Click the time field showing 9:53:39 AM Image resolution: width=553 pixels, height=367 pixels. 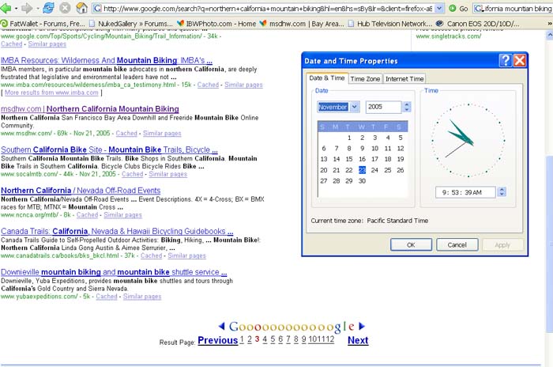pyautogui.click(x=465, y=192)
